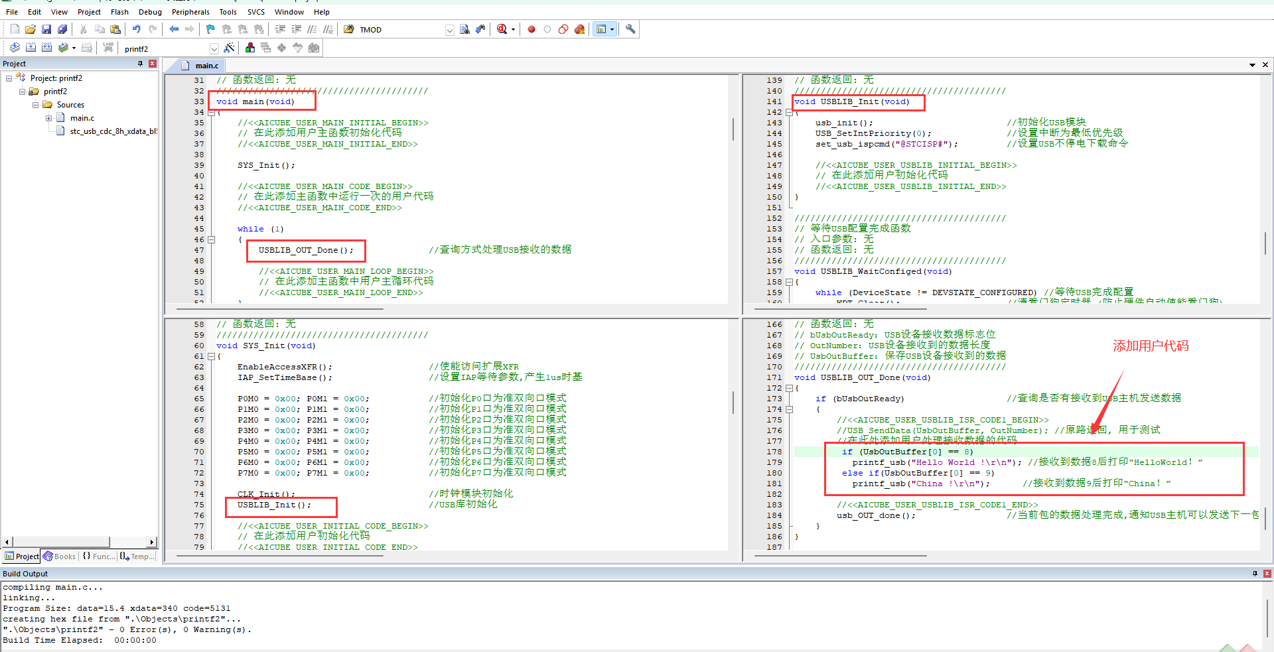
Task: Kill all breakpoints with the red X icon
Action: (x=579, y=29)
